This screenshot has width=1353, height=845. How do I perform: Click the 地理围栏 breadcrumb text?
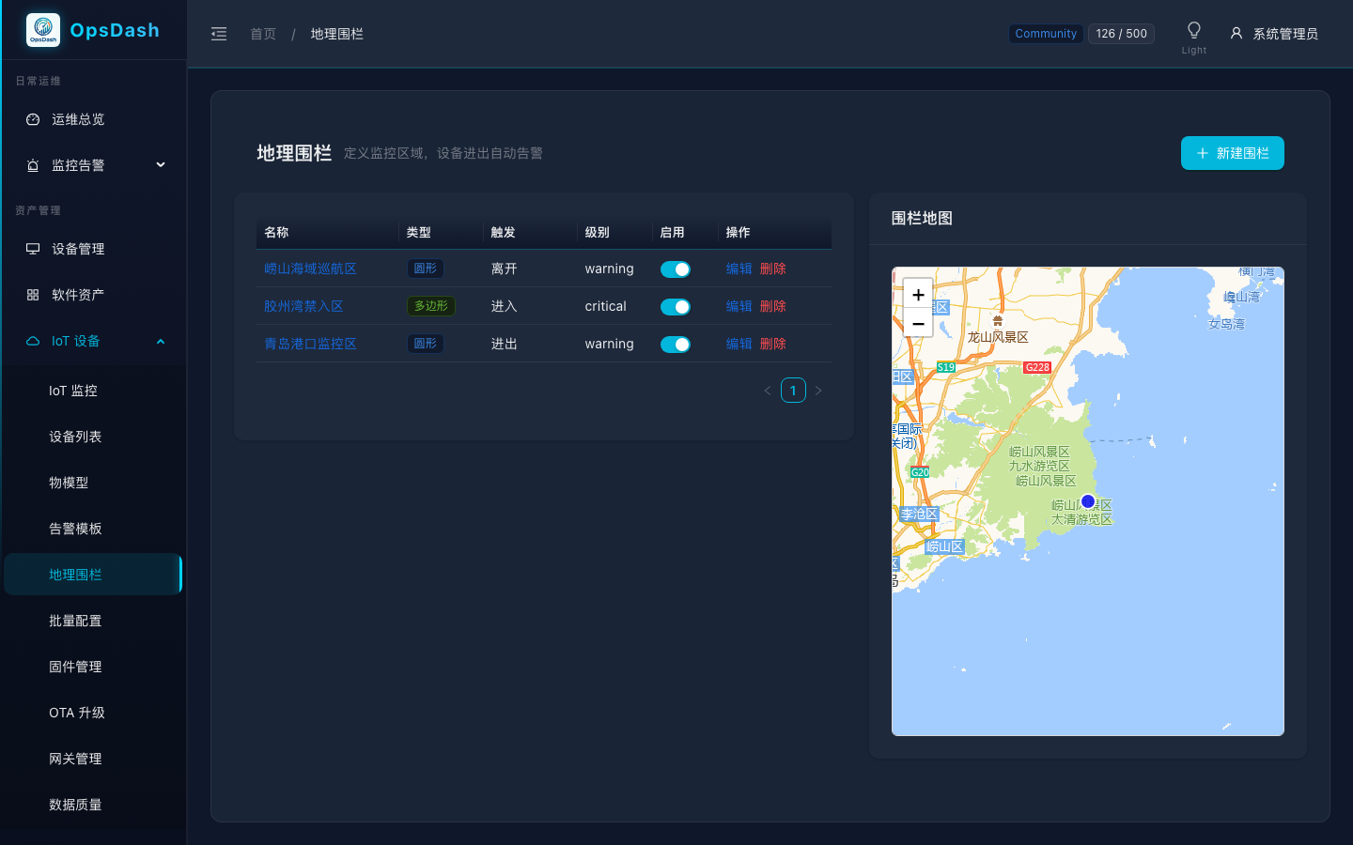click(337, 34)
